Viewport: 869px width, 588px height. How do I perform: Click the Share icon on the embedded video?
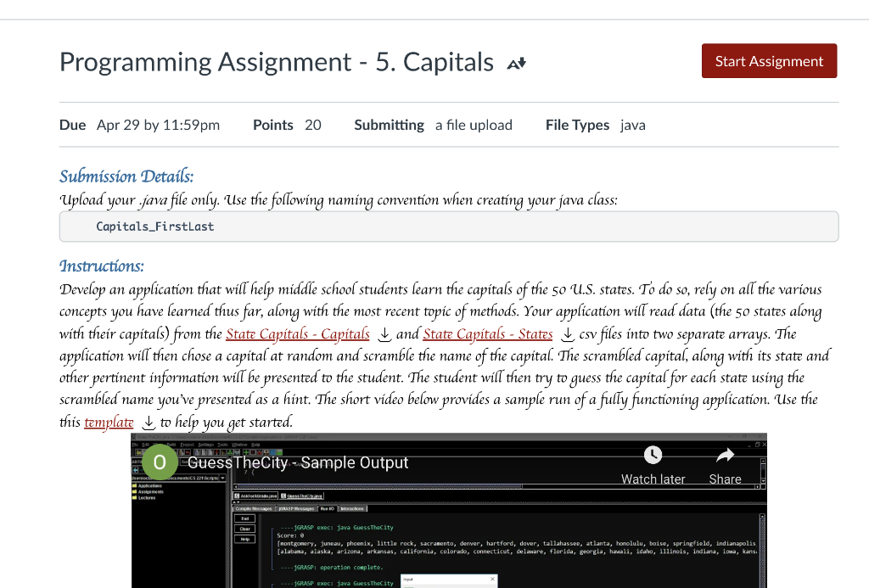[x=725, y=455]
